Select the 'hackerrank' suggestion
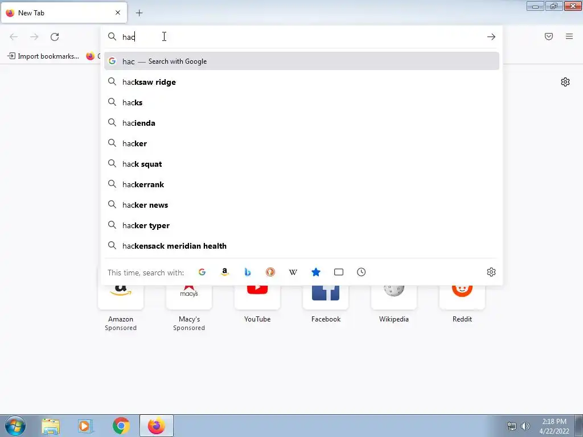This screenshot has height=437, width=583. (x=302, y=184)
